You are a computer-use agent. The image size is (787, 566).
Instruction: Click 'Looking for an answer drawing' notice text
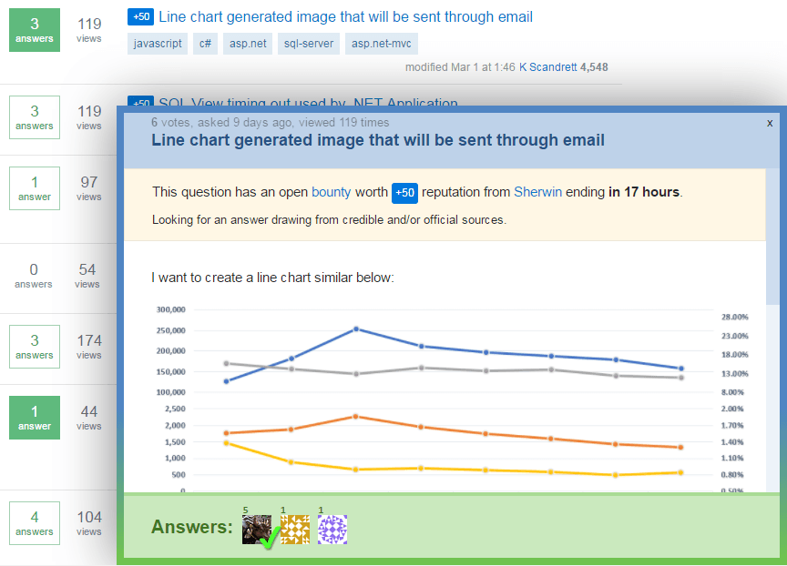[x=329, y=220]
